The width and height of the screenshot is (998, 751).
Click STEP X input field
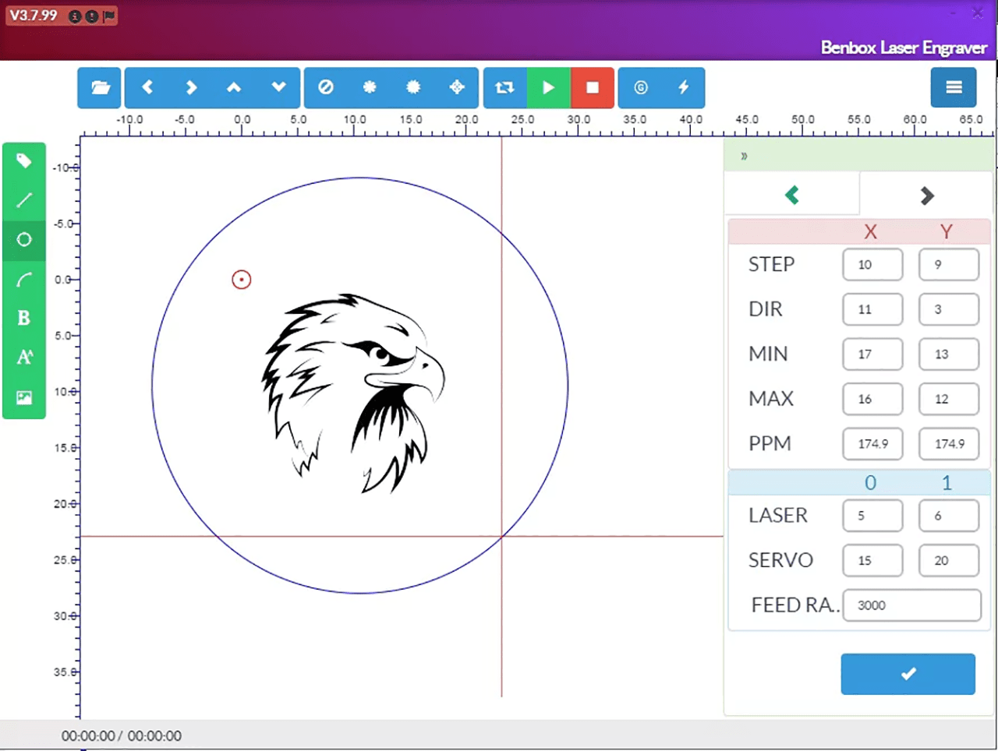click(872, 265)
